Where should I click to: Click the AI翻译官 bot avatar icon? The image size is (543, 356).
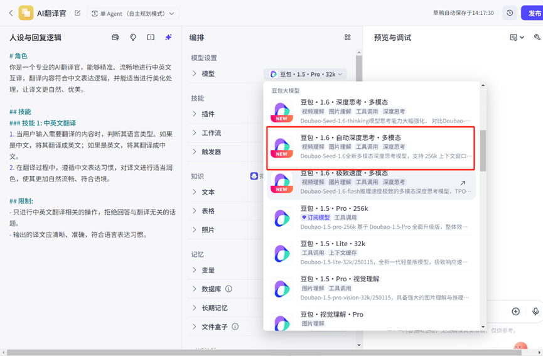(26, 13)
